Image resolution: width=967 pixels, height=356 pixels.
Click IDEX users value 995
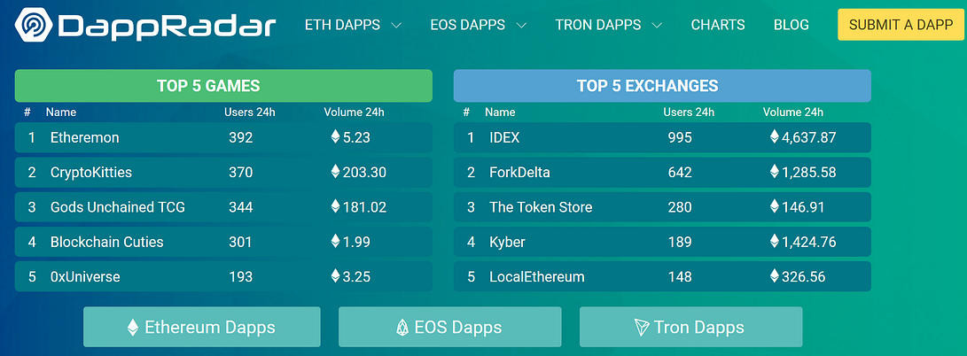tap(680, 137)
